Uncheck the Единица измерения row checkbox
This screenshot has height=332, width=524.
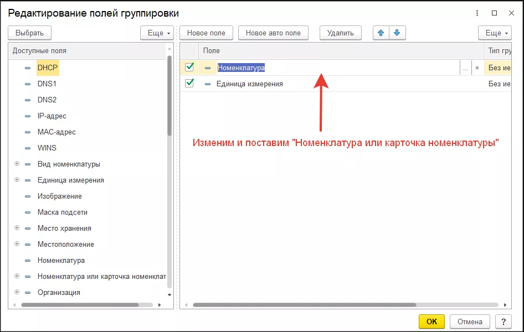tap(189, 83)
